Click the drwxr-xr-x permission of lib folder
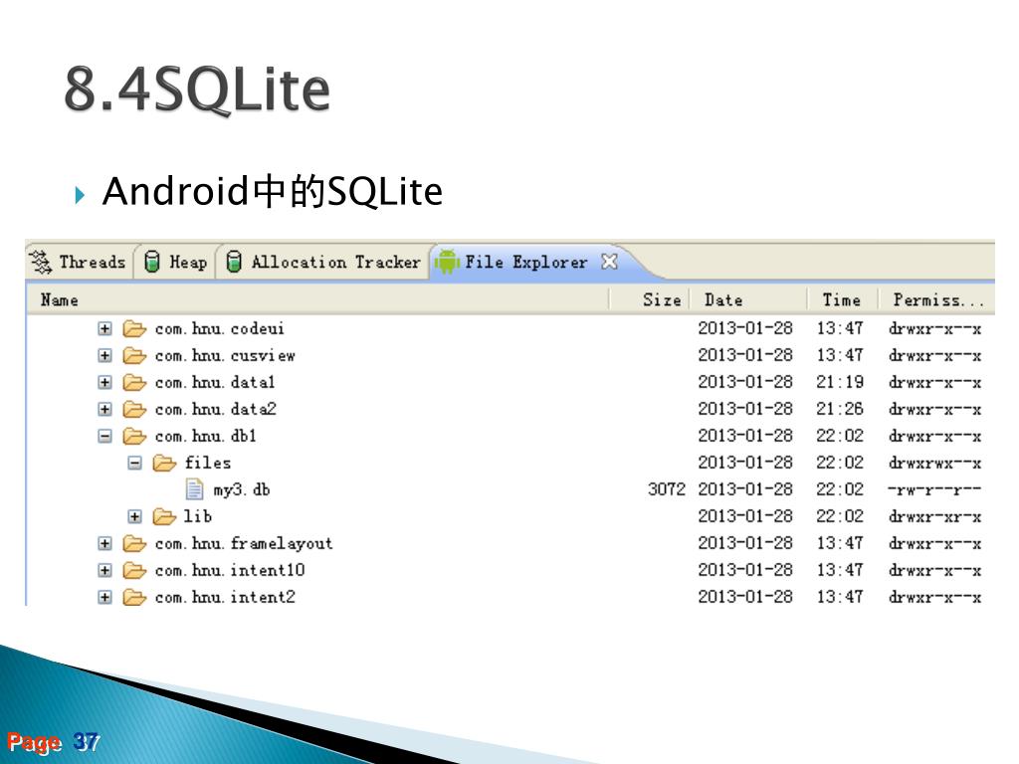 [x=934, y=516]
